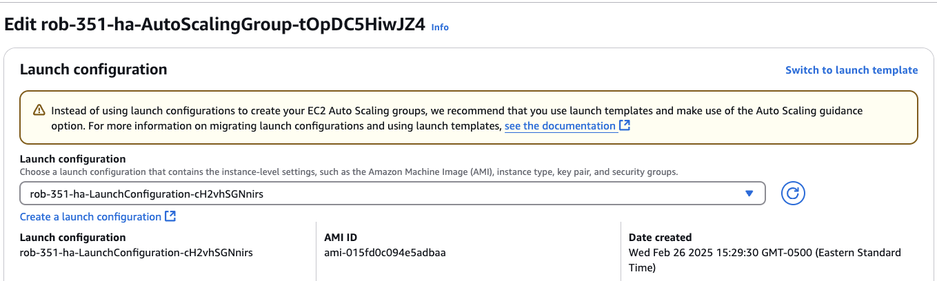937x281 pixels.
Task: Click the 'Launch configuration' section heading
Action: [x=94, y=70]
